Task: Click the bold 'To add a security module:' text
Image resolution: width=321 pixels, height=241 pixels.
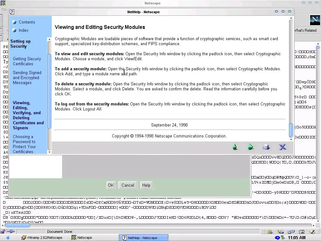Action: [81, 69]
